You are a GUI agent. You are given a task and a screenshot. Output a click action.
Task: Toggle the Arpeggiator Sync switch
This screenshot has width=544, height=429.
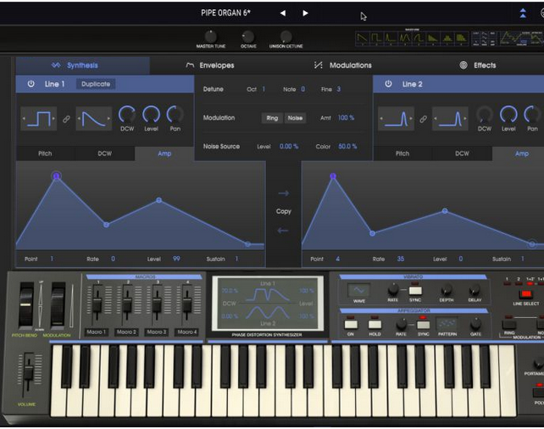coord(424,324)
